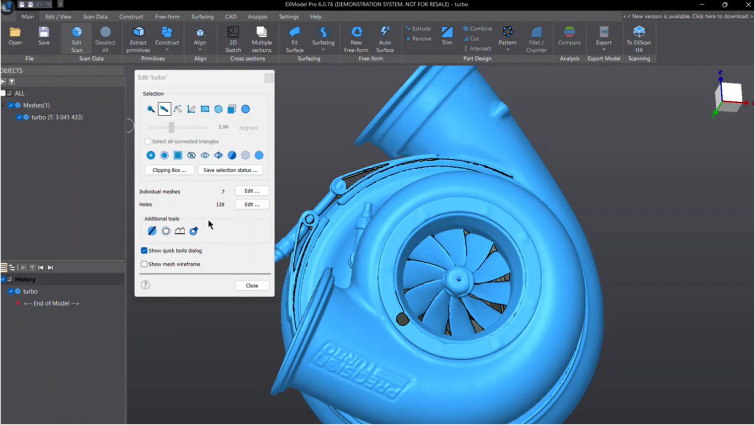Open the Pattern dropdown menu
Viewport: 755px width, 425px height.
pos(507,50)
